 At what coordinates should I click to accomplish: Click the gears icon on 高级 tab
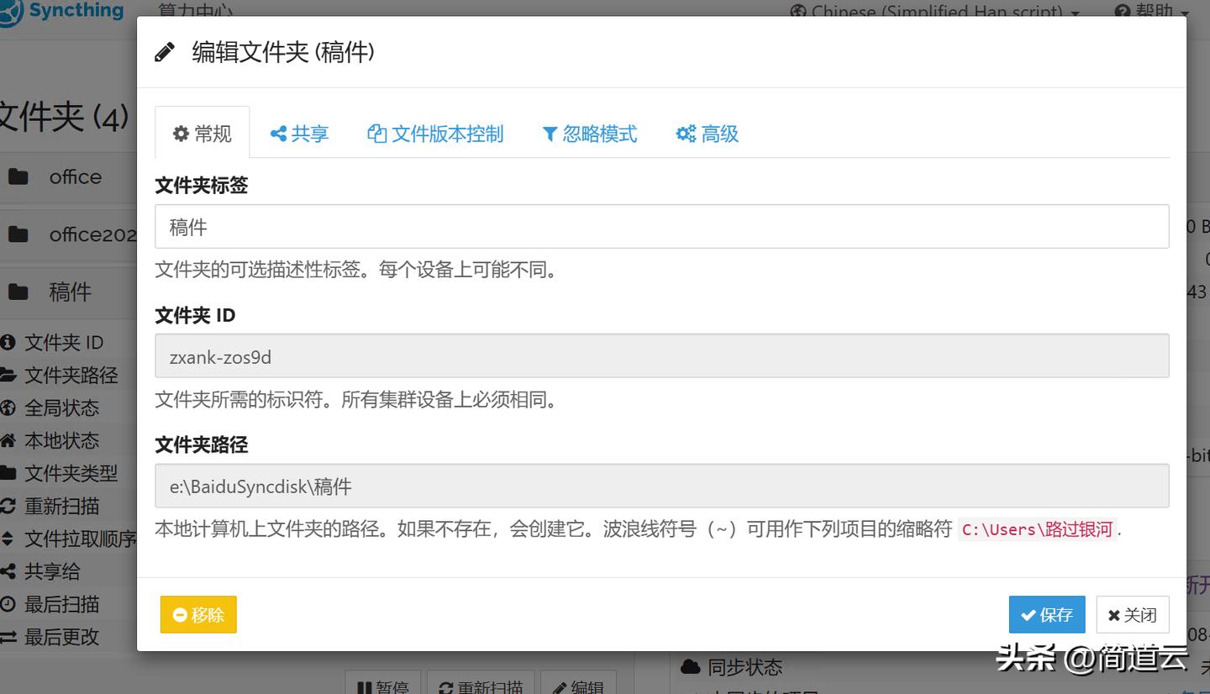pos(686,134)
